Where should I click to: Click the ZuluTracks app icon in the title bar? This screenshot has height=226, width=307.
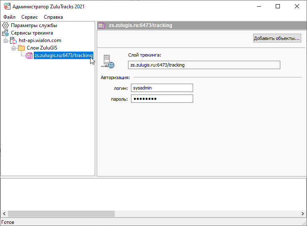[x=6, y=7]
